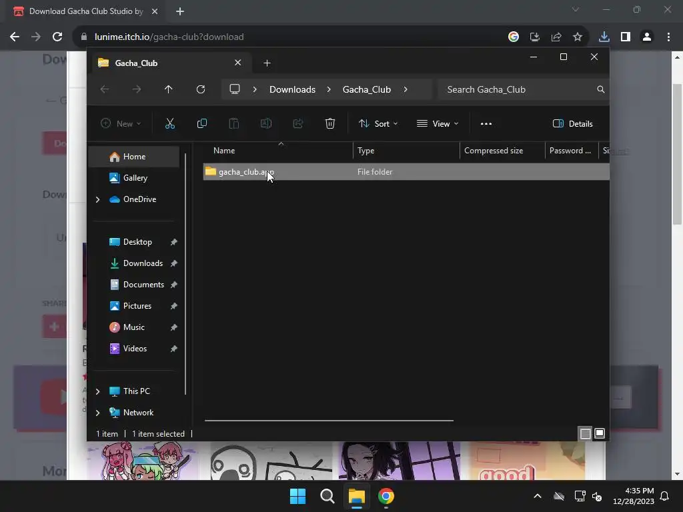
Task: Click the Delete trash can icon
Action: pos(329,123)
